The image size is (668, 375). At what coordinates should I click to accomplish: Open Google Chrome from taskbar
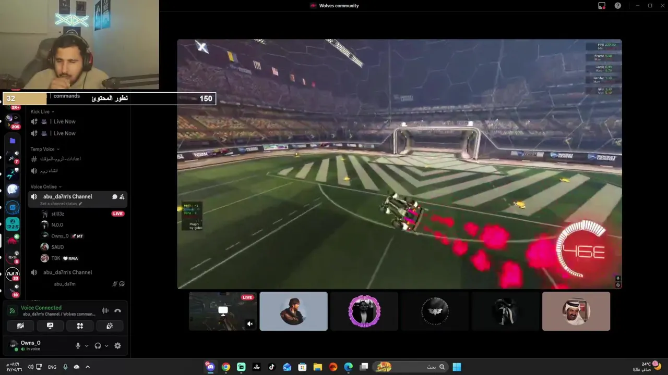click(225, 367)
